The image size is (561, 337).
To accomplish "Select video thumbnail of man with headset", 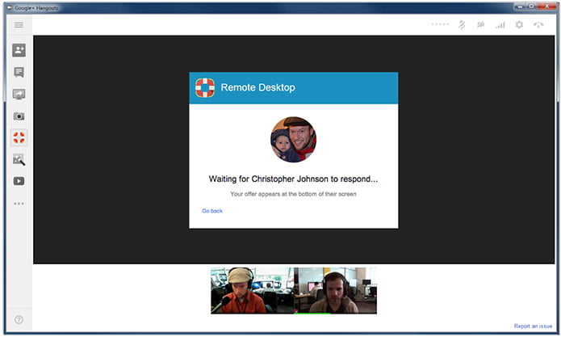I will pos(335,290).
